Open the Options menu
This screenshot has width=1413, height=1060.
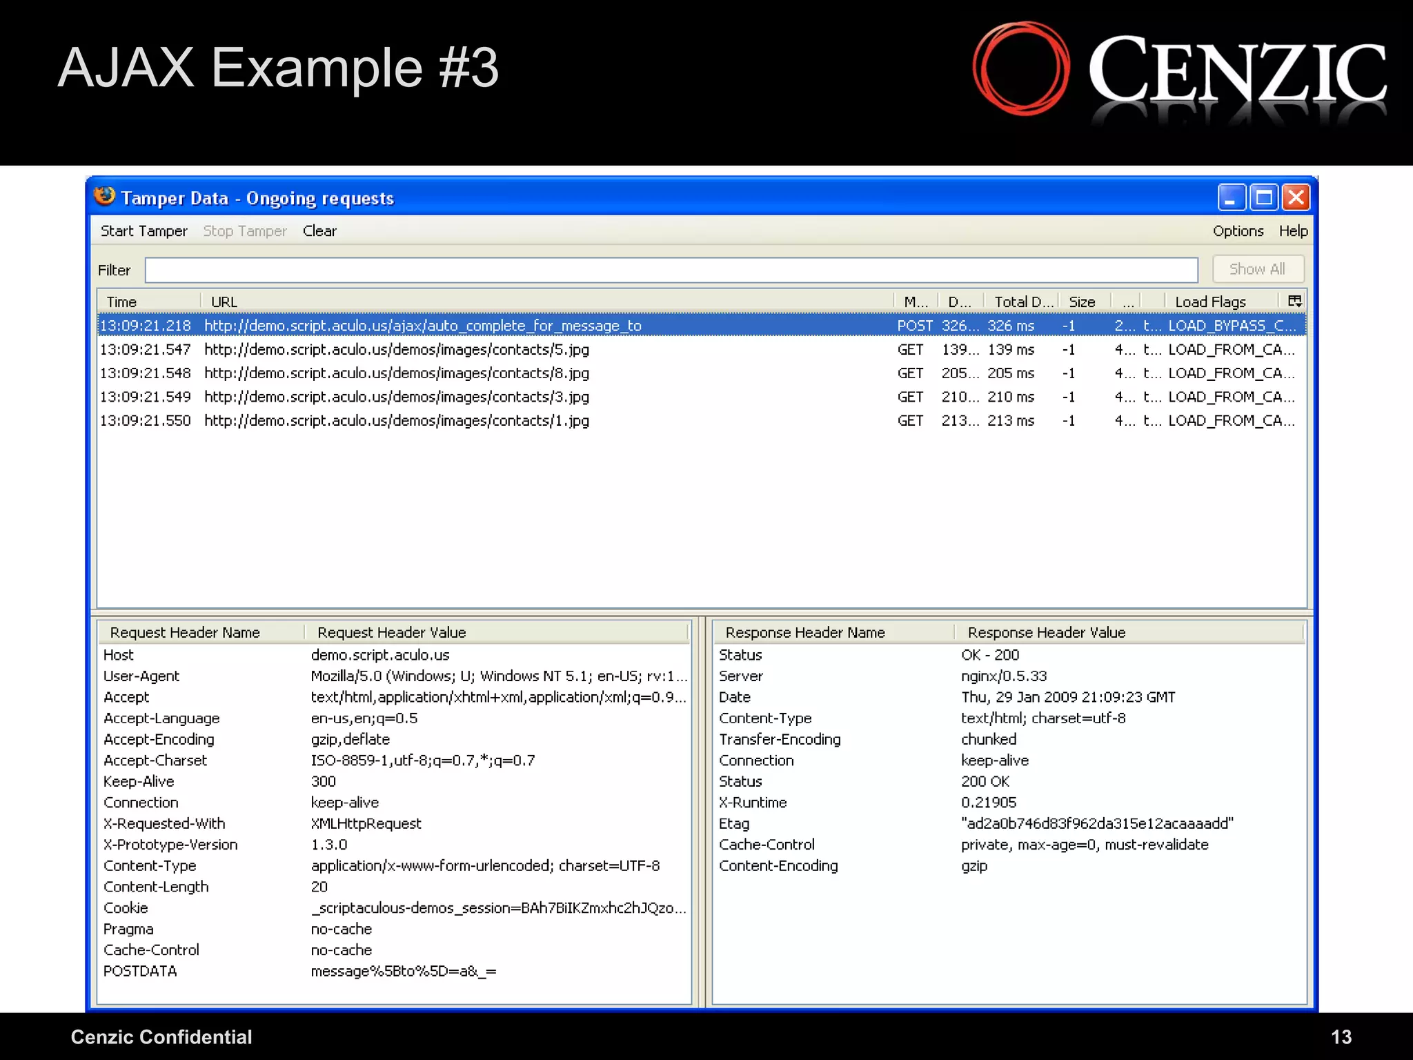pos(1238,231)
